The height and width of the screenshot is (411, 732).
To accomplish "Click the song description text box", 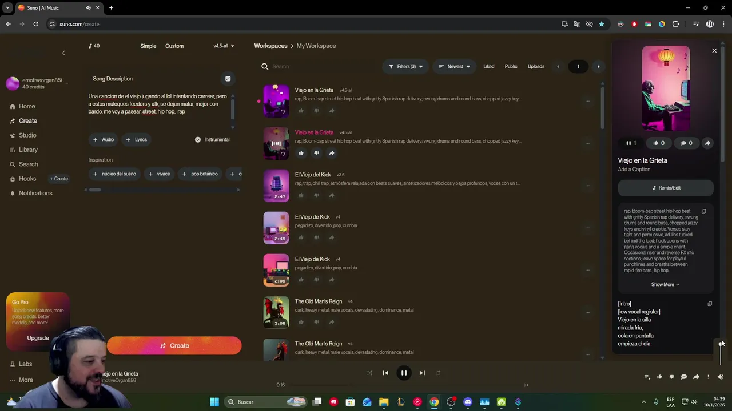I will 158,104.
